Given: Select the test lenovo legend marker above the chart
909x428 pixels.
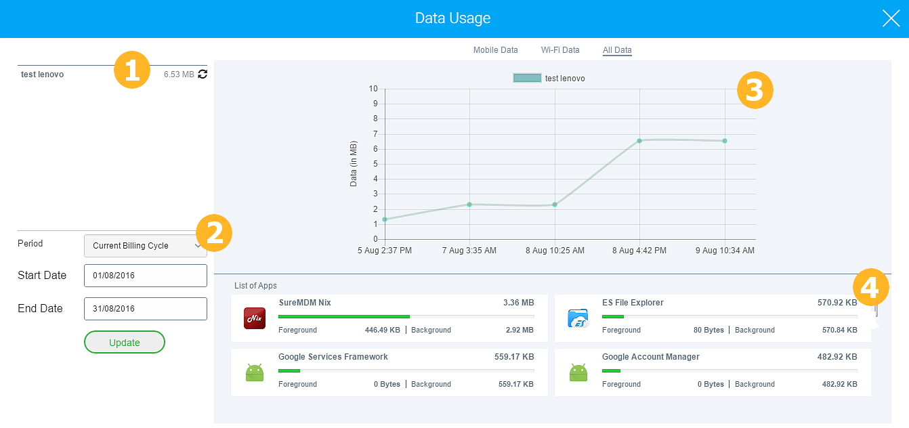Looking at the screenshot, I should [x=527, y=78].
